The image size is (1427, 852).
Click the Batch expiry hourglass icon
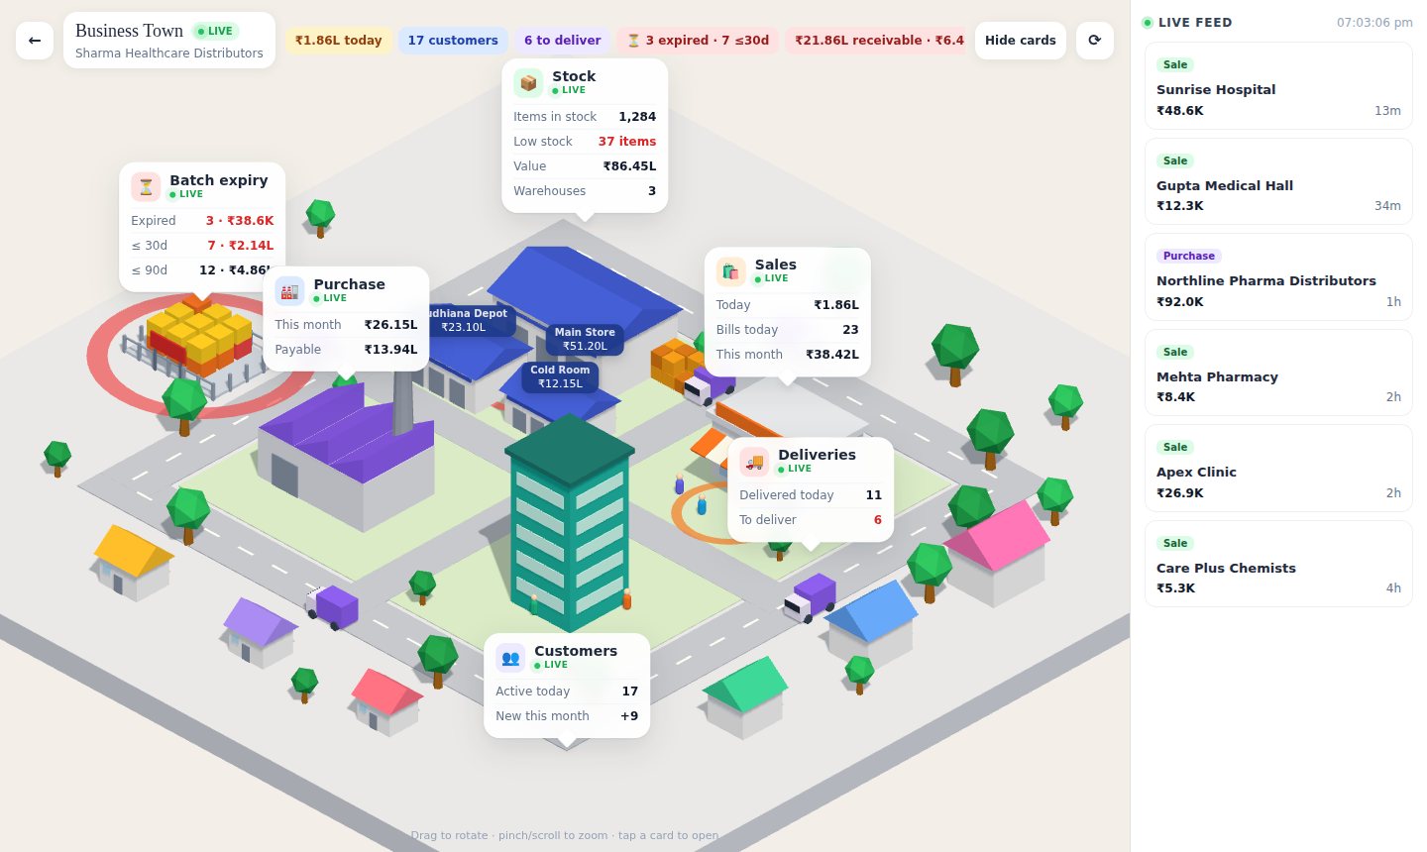tap(146, 186)
